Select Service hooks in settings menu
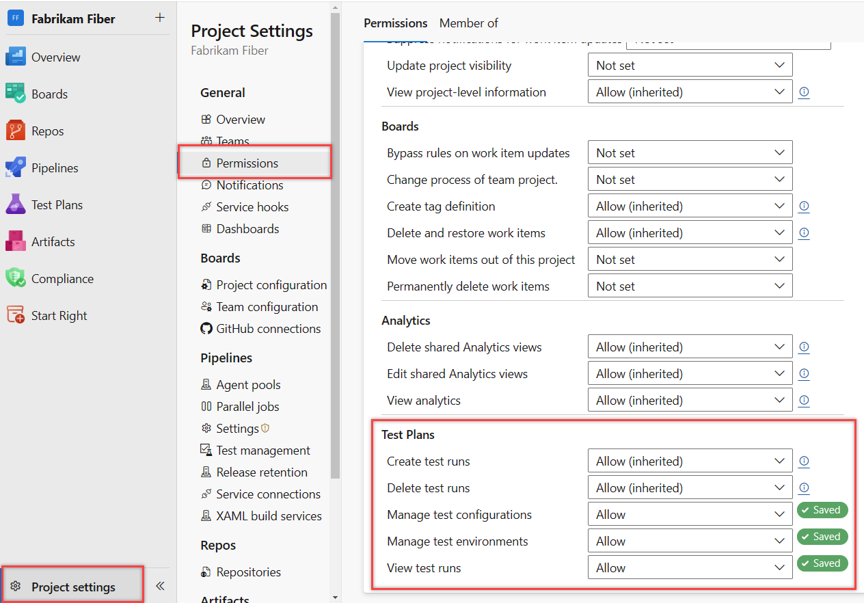The width and height of the screenshot is (864, 603). click(x=252, y=207)
